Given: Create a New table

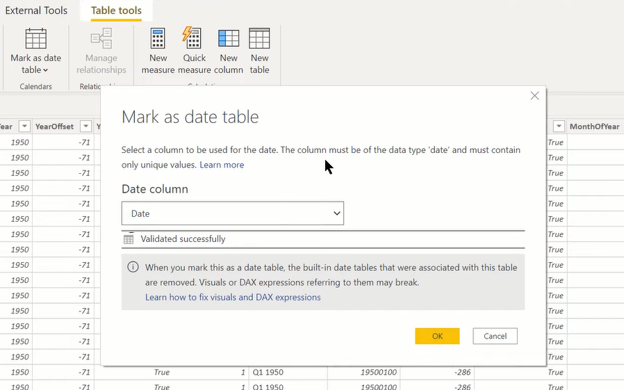Looking at the screenshot, I should click(259, 51).
